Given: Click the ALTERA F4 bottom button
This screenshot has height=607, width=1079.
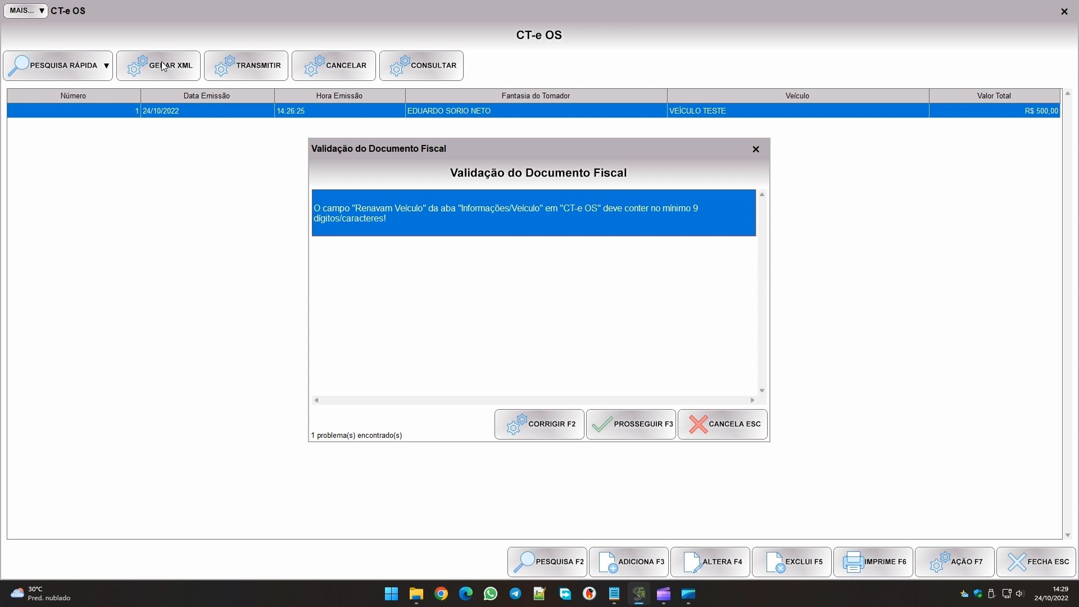Looking at the screenshot, I should (710, 562).
